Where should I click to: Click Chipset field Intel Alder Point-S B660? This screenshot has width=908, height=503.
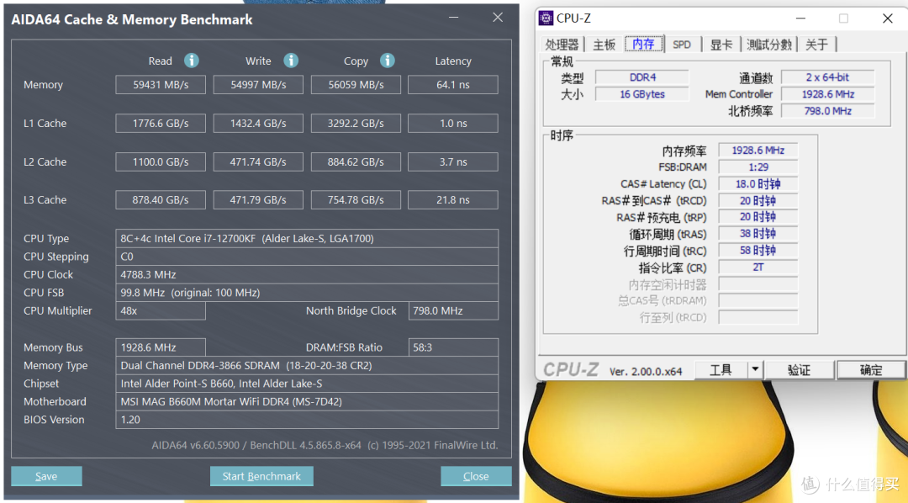(x=307, y=384)
